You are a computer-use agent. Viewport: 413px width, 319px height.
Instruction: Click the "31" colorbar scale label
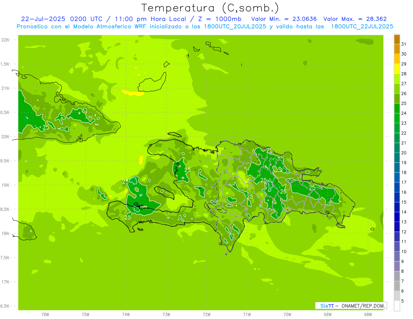[x=404, y=44]
